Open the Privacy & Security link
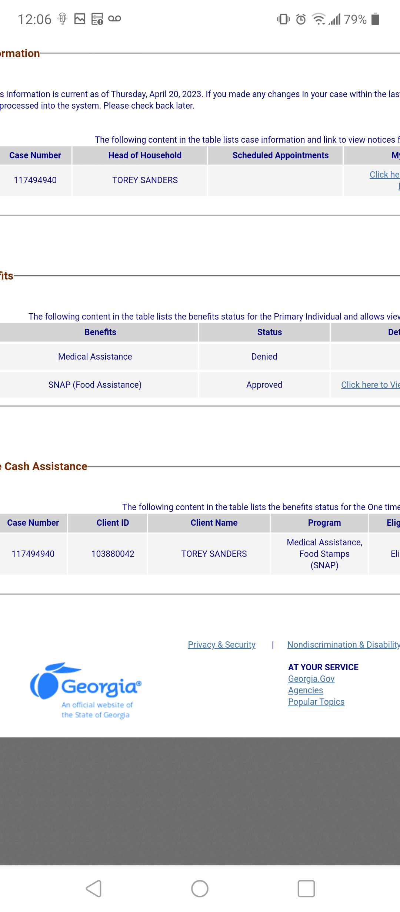This screenshot has width=400, height=912. [221, 645]
